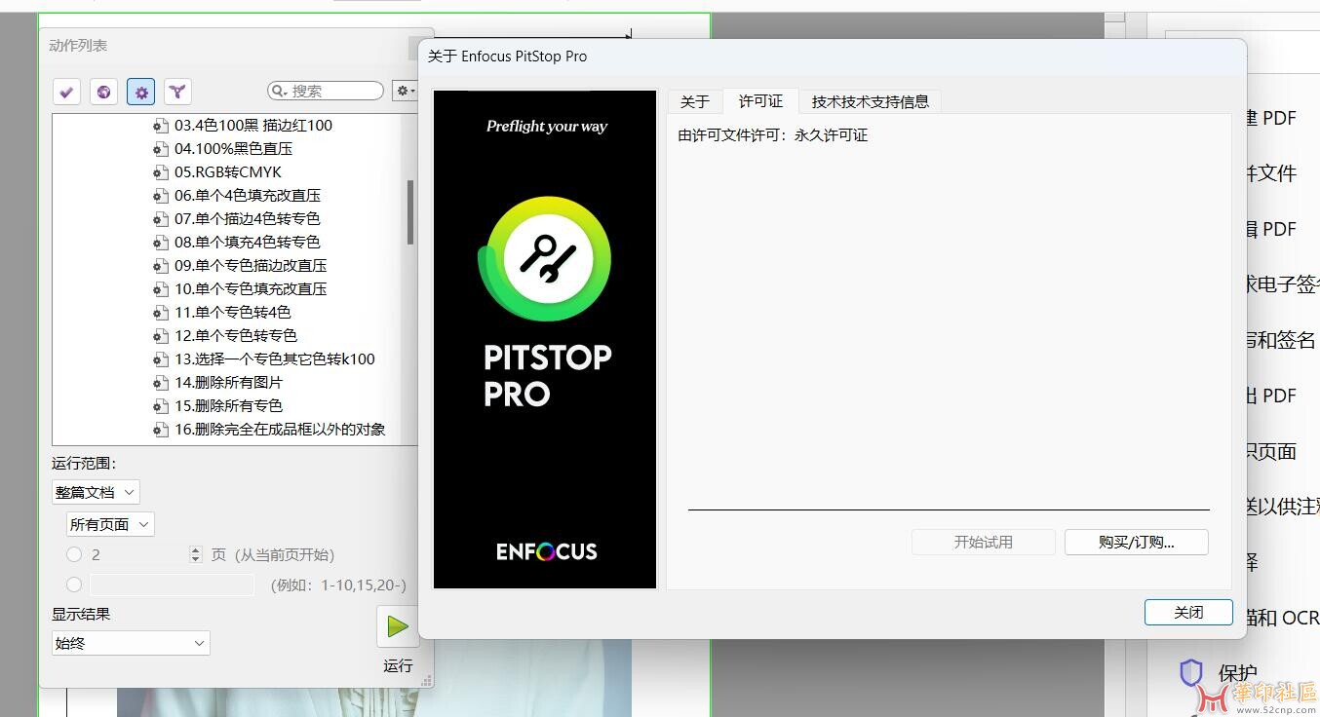This screenshot has width=1320, height=717.
Task: Select action 14.删除所有图片
Action: coord(228,383)
